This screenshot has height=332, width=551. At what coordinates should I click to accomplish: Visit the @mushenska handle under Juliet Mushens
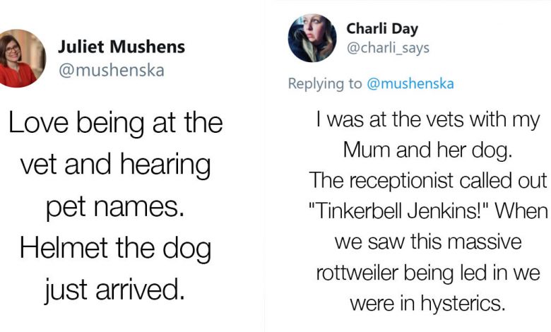112,70
